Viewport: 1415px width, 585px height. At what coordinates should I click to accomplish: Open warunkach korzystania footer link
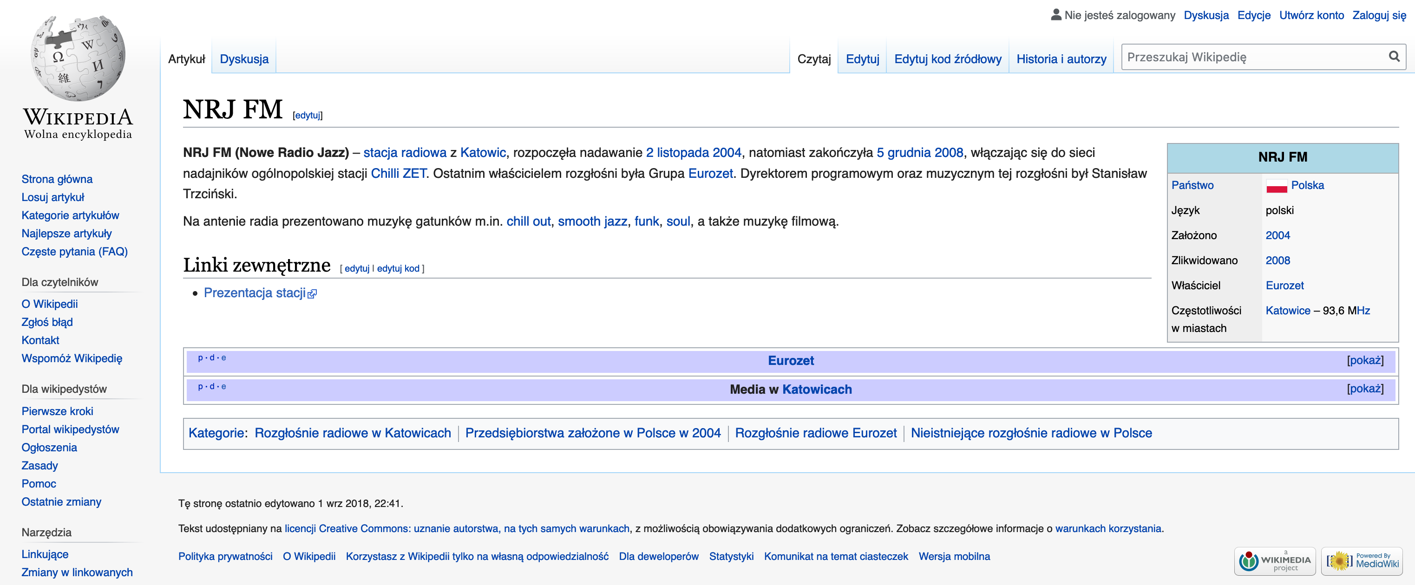tap(1107, 528)
